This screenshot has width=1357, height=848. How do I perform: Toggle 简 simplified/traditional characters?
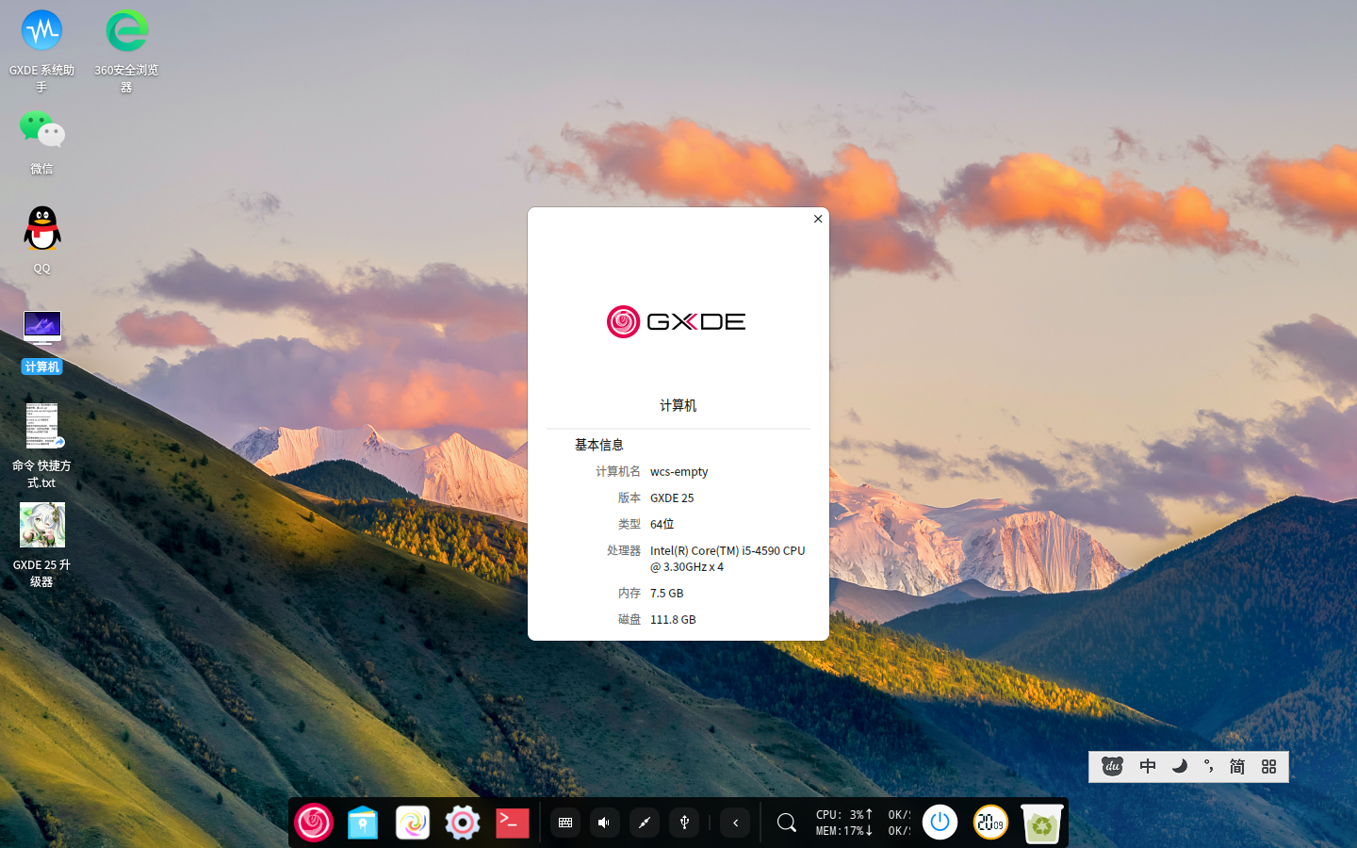(1237, 766)
